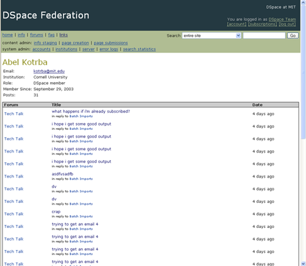This screenshot has width=306, height=266.
Task: Open Tech Talk forum in the crap row
Action: coord(14,214)
